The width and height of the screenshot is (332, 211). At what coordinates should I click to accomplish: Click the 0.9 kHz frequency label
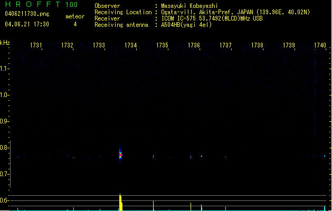pos(4,121)
